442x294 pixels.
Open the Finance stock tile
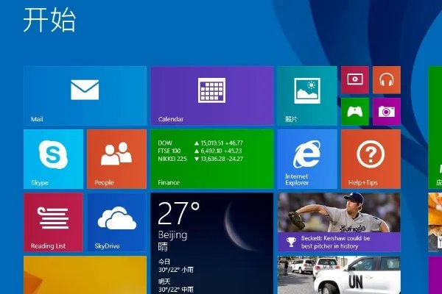pyautogui.click(x=212, y=159)
